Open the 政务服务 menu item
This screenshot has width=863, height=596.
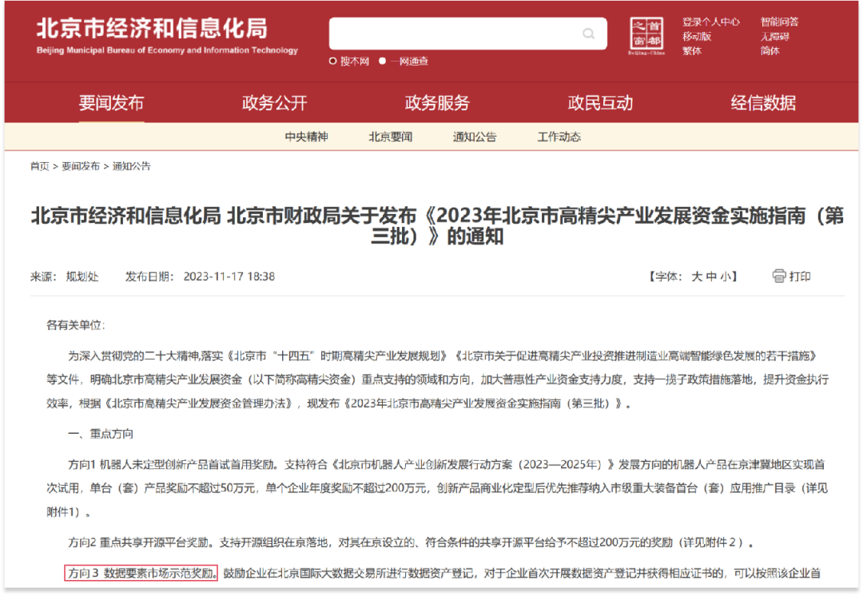[436, 103]
